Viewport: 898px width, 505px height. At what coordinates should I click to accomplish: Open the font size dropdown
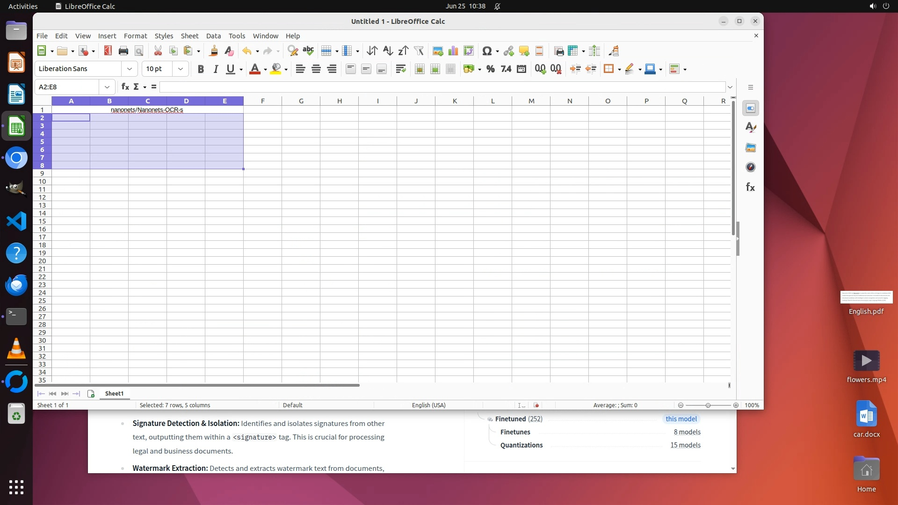click(x=181, y=69)
